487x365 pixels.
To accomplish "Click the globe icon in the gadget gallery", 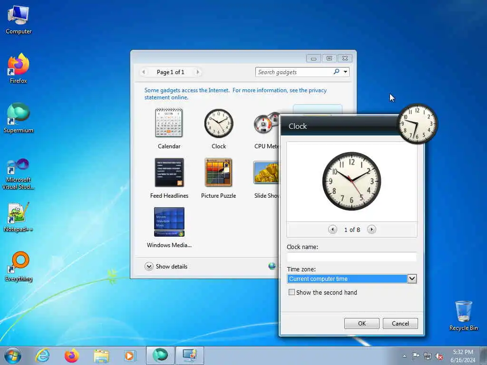I will [272, 266].
